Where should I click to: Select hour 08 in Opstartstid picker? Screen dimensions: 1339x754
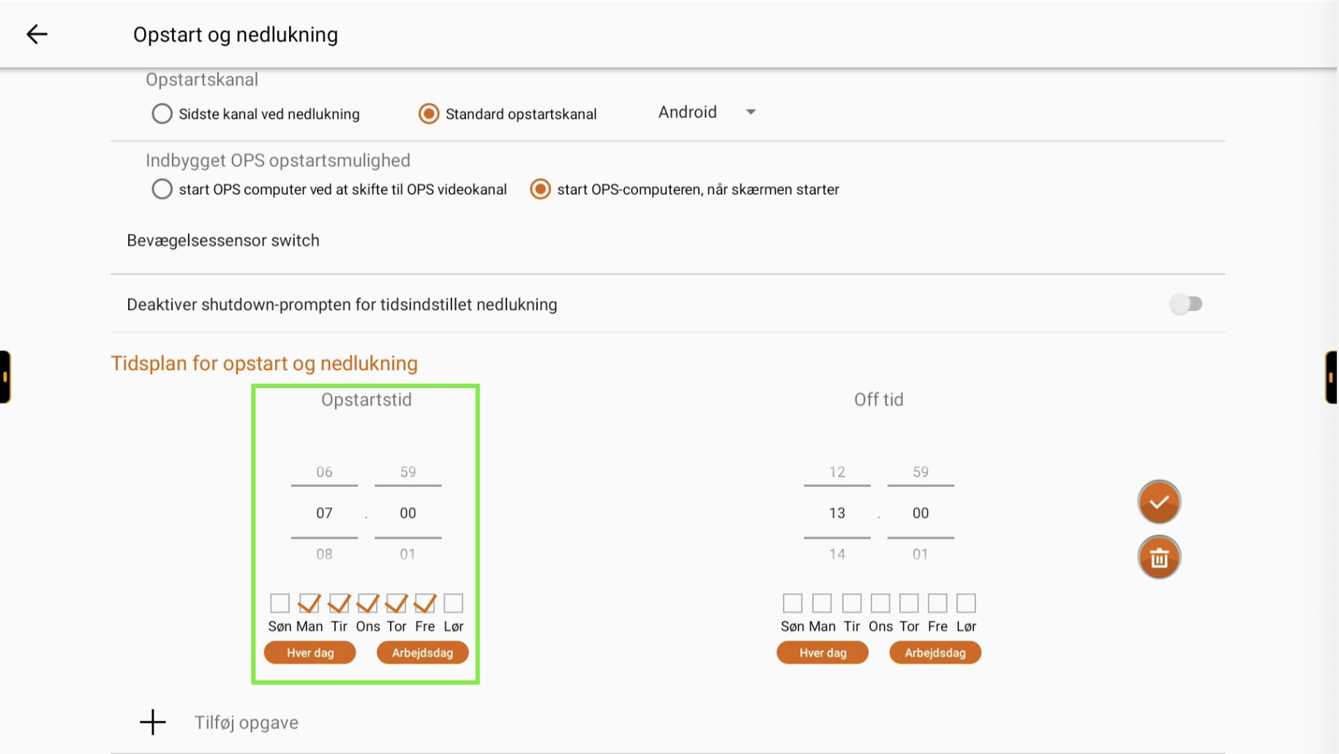point(324,554)
